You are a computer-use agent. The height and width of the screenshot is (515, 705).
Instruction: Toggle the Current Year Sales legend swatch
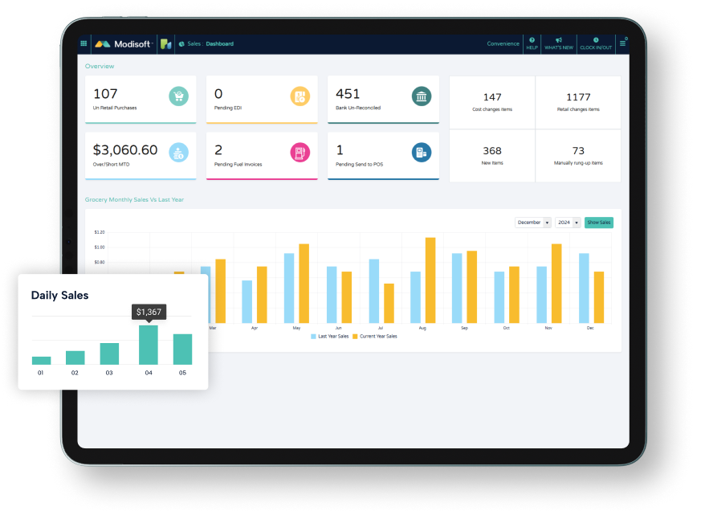click(x=356, y=337)
